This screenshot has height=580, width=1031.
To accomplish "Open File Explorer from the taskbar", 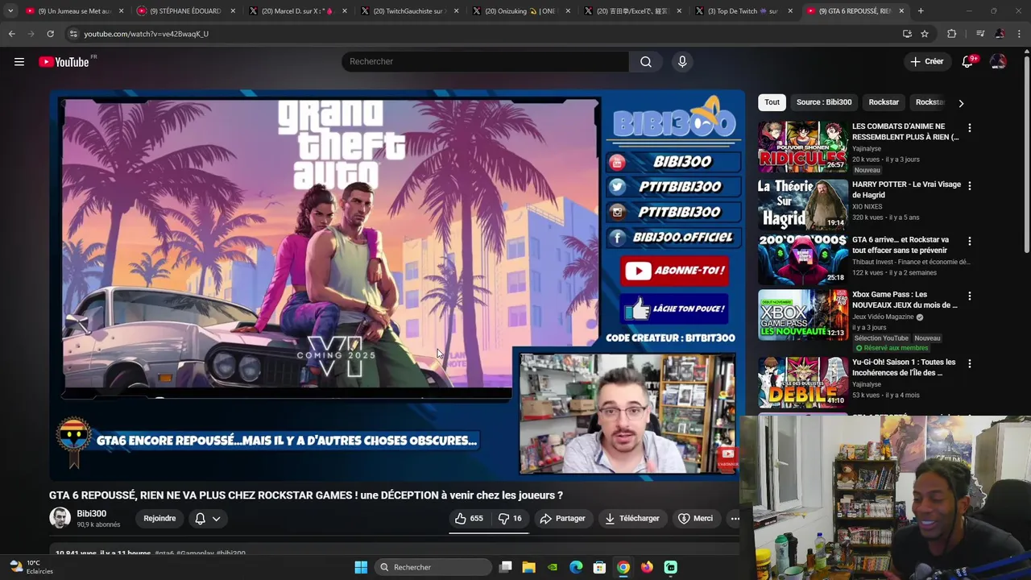I will pyautogui.click(x=528, y=567).
